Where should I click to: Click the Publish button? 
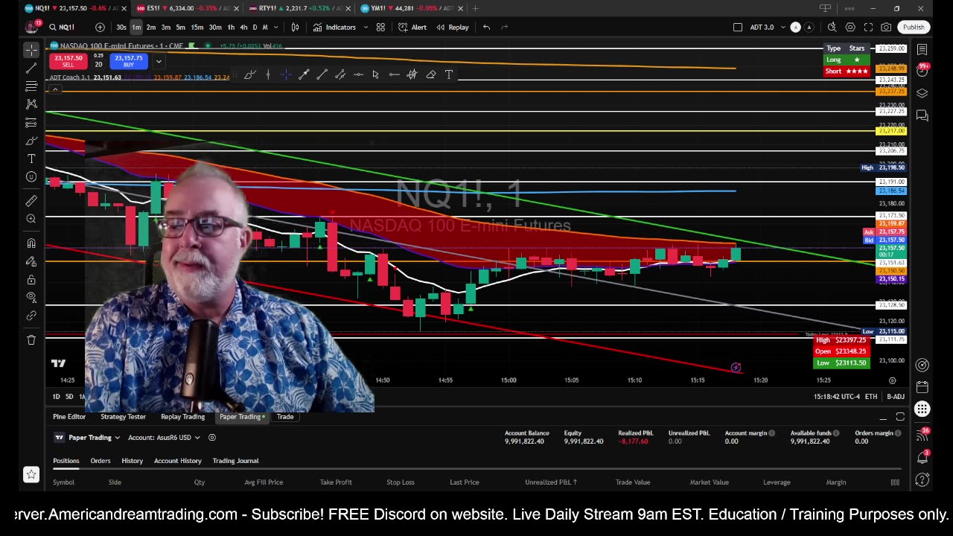[x=914, y=28]
